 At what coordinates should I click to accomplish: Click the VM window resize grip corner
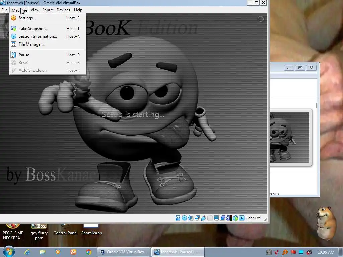pyautogui.click(x=265, y=219)
